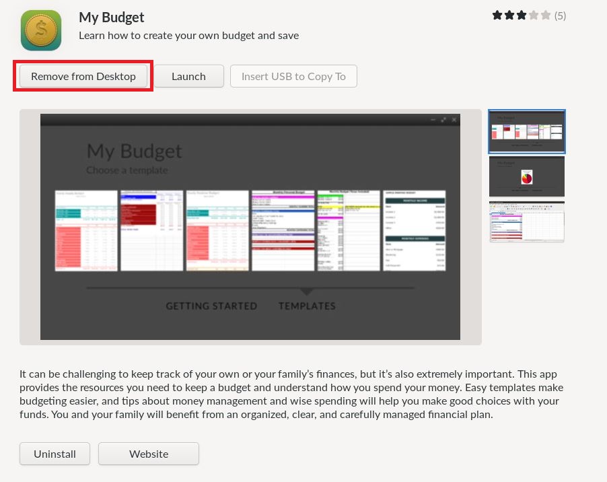This screenshot has height=482, width=607.
Task: Select the first templates screenshot thumbnail
Action: click(x=527, y=131)
